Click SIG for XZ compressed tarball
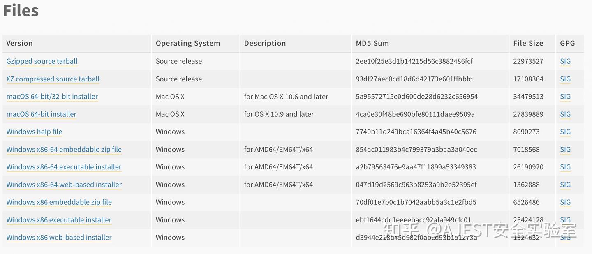The width and height of the screenshot is (592, 254). pyautogui.click(x=565, y=79)
